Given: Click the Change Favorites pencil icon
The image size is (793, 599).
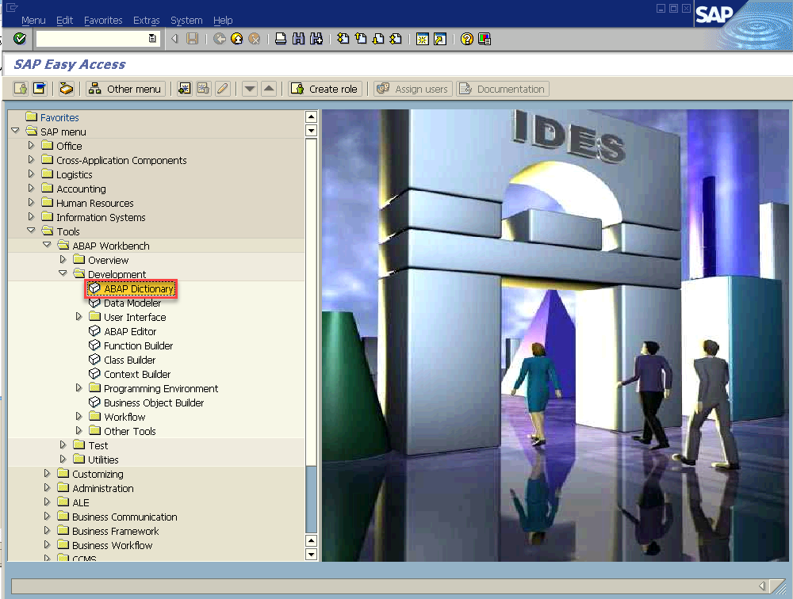Looking at the screenshot, I should (223, 89).
